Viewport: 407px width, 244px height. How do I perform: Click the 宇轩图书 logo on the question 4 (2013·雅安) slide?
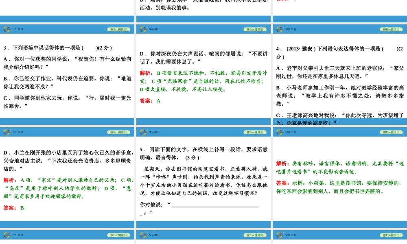coord(286,29)
